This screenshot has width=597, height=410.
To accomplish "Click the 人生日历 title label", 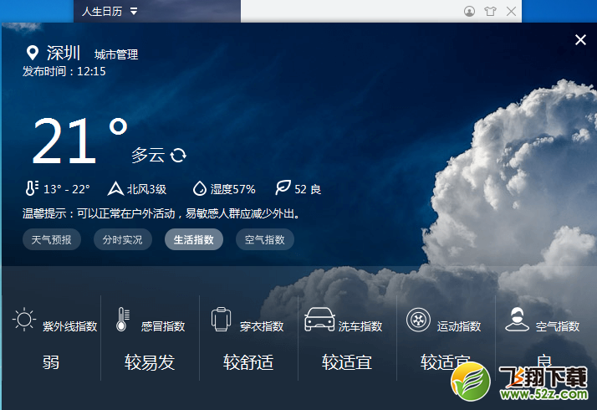I will click(x=102, y=12).
